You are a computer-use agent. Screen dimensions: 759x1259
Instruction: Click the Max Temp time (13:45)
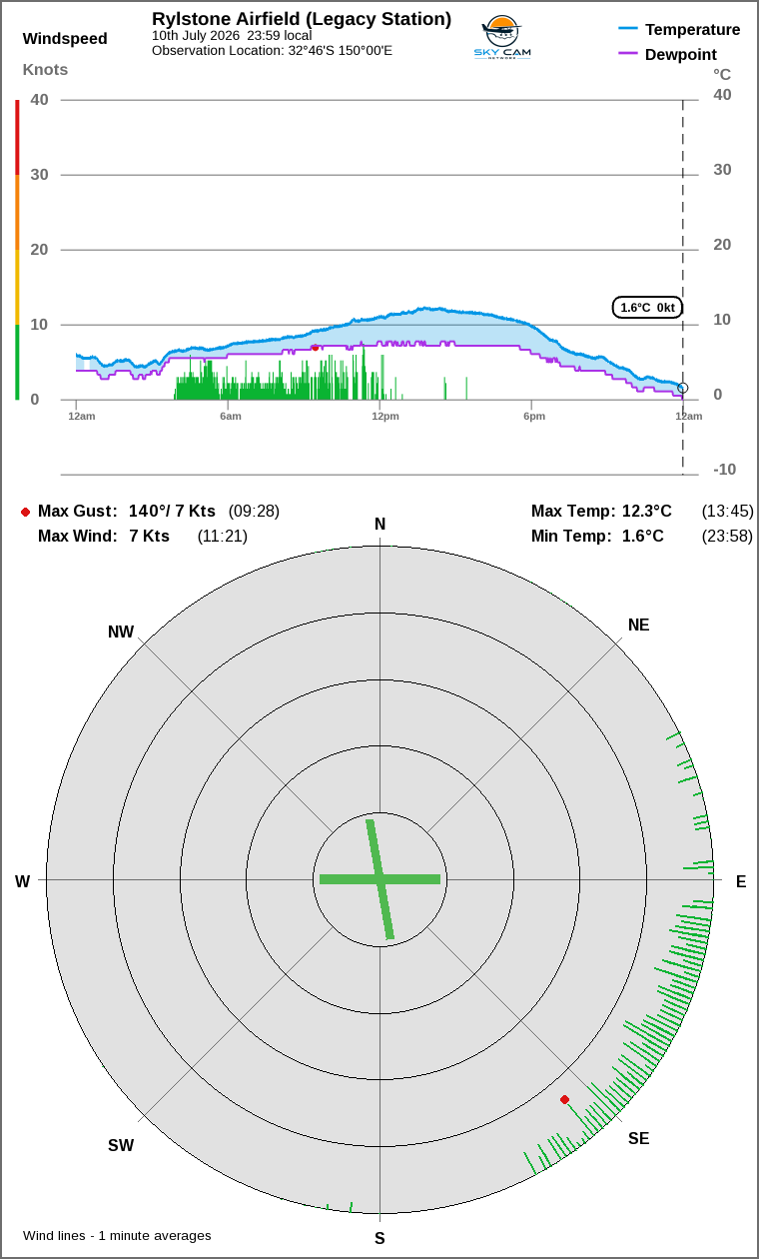(728, 512)
